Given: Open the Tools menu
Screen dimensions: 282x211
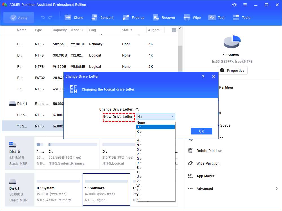Looking at the screenshot, I should (242, 17).
